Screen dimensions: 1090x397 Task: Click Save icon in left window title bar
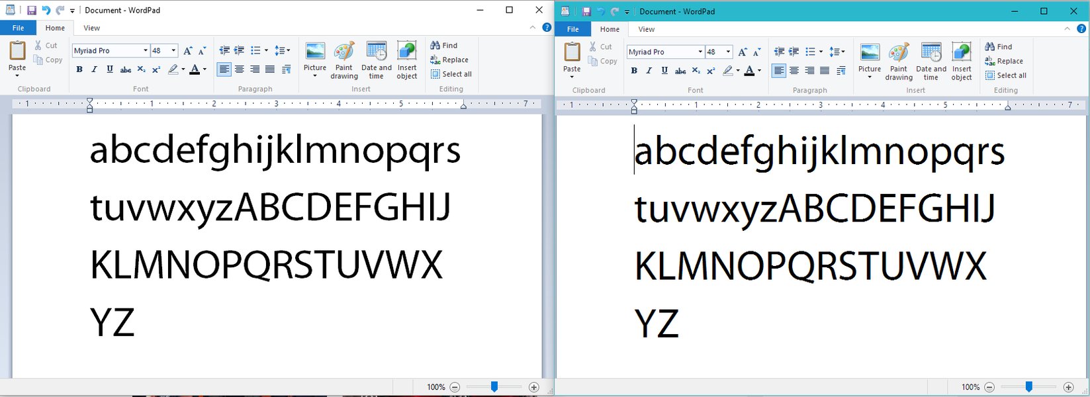31,11
